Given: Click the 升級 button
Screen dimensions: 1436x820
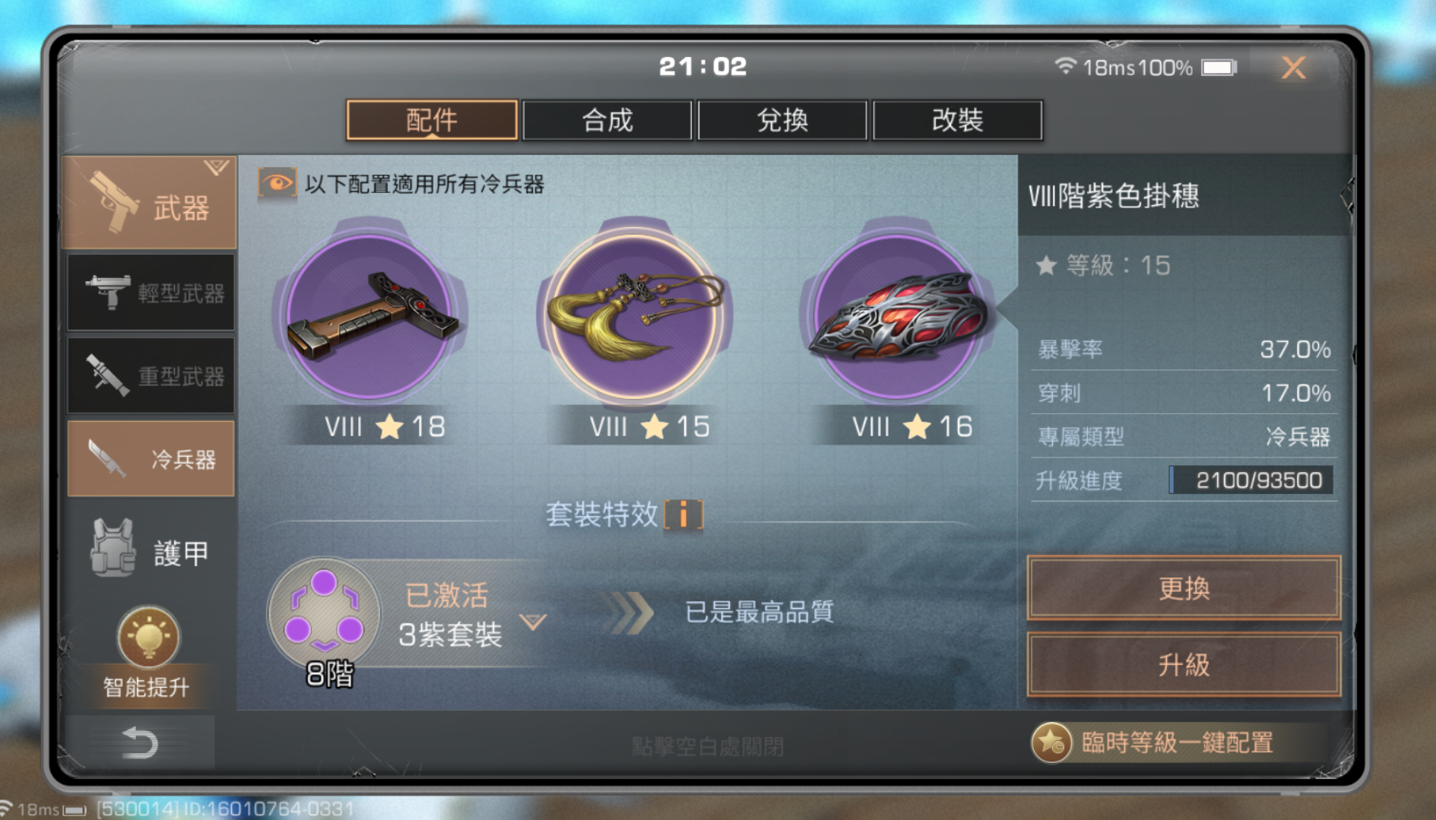Looking at the screenshot, I should click(x=1184, y=664).
